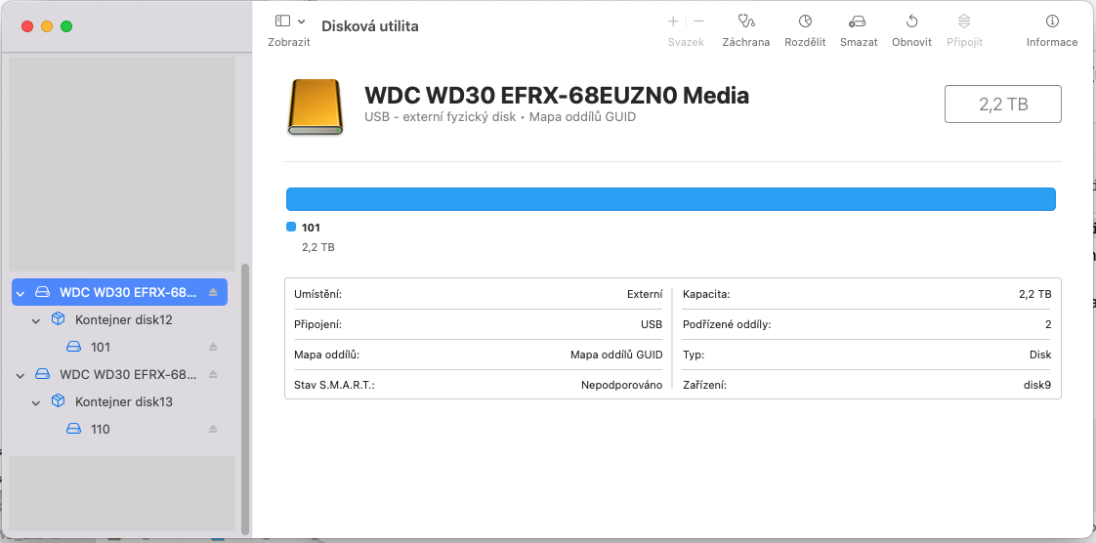Click the Kontejner disk12 container icon

click(x=58, y=319)
